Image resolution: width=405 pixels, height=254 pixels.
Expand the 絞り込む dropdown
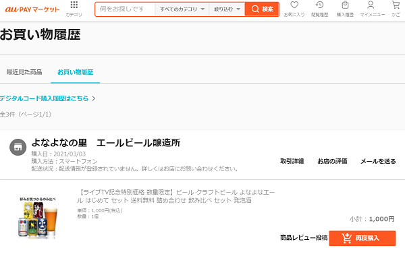pos(227,9)
